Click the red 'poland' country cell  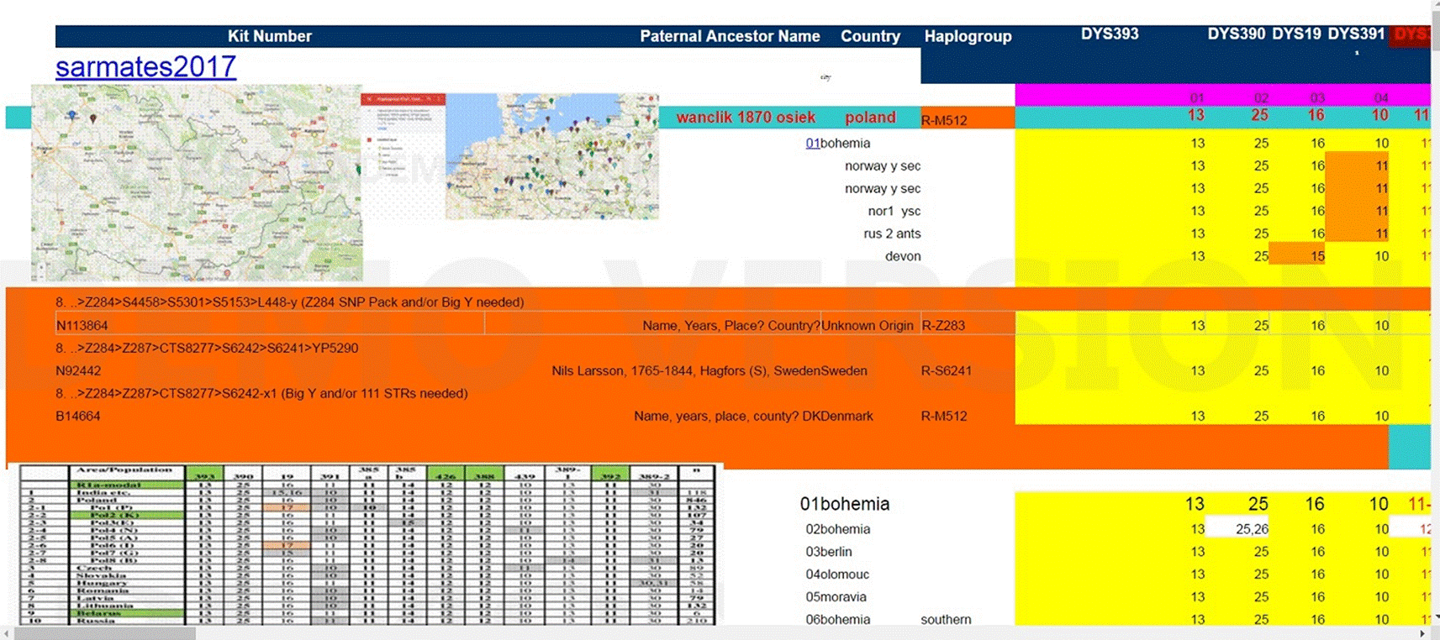click(870, 118)
